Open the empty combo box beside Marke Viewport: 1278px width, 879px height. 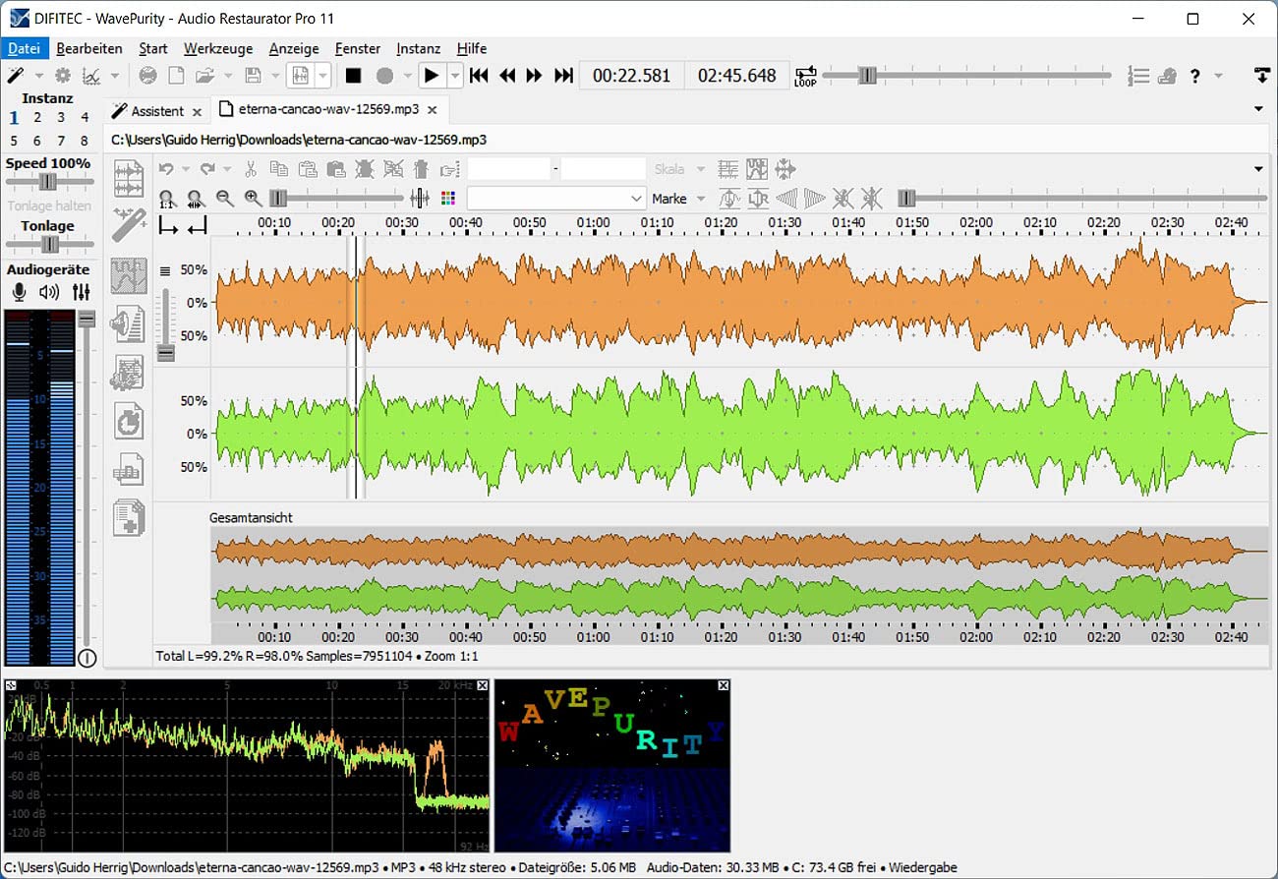click(x=556, y=199)
